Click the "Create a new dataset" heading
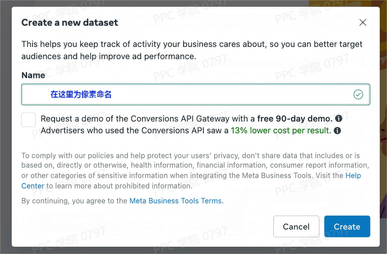Screen dimensions: 387x254 (70, 23)
